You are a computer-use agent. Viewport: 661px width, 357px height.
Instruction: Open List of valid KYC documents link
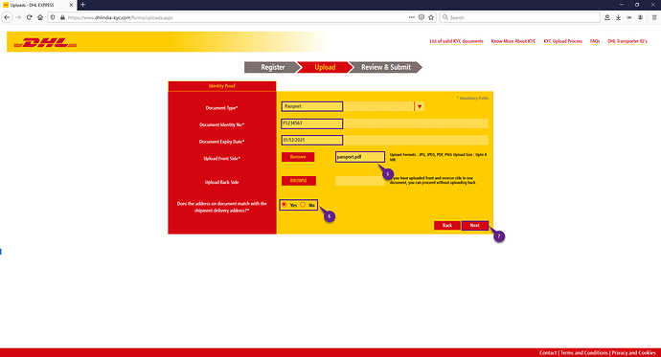[x=456, y=41]
